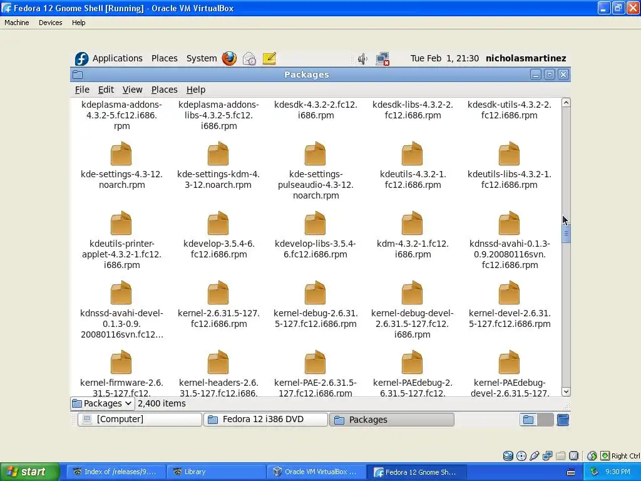Switch to Fedora 12 i386 DVD window
The width and height of the screenshot is (641, 481).
[x=265, y=419]
